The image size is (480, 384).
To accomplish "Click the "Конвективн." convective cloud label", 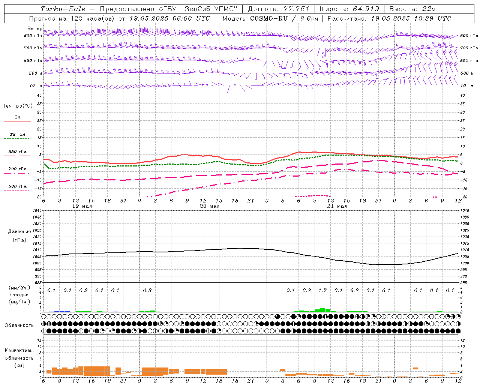I will (x=19, y=351).
